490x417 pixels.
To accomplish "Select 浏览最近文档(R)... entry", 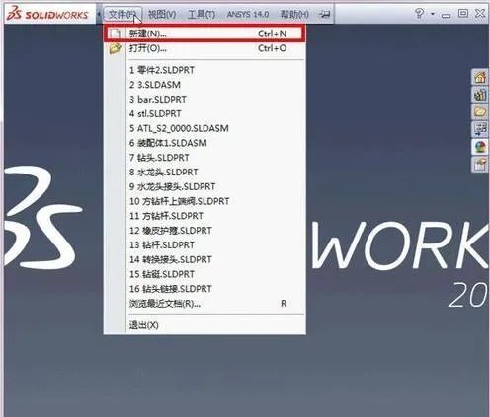I will 204,304.
